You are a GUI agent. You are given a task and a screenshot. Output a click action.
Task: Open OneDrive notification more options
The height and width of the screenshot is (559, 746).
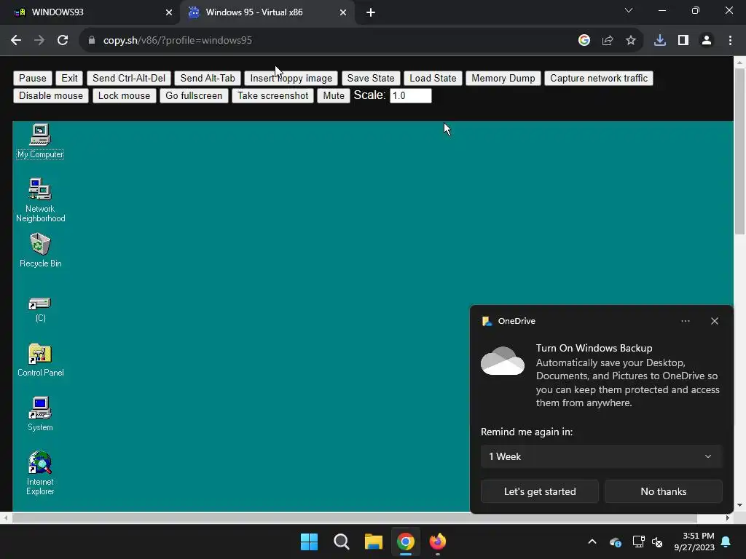pyautogui.click(x=685, y=321)
